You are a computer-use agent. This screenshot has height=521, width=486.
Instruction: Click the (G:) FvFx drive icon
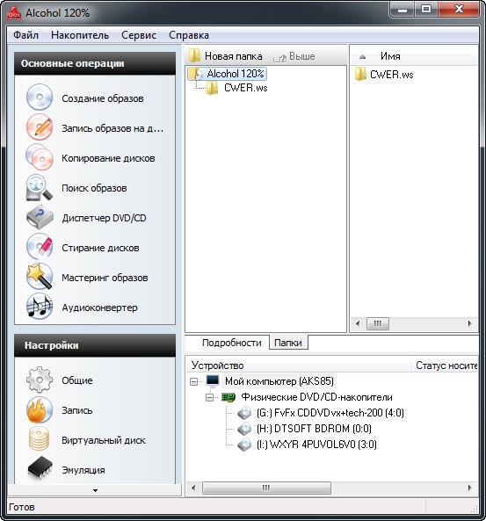tap(244, 413)
